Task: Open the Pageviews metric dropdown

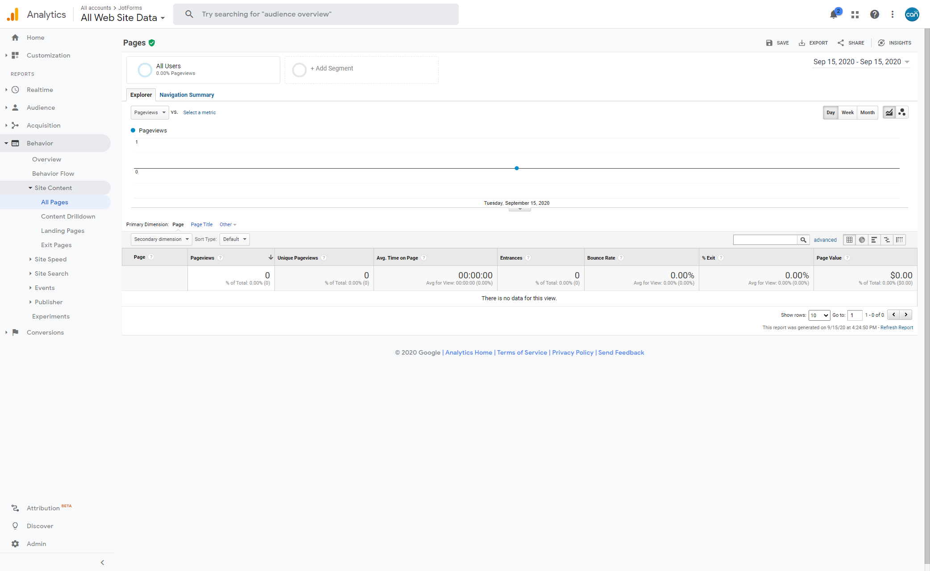Action: point(149,112)
